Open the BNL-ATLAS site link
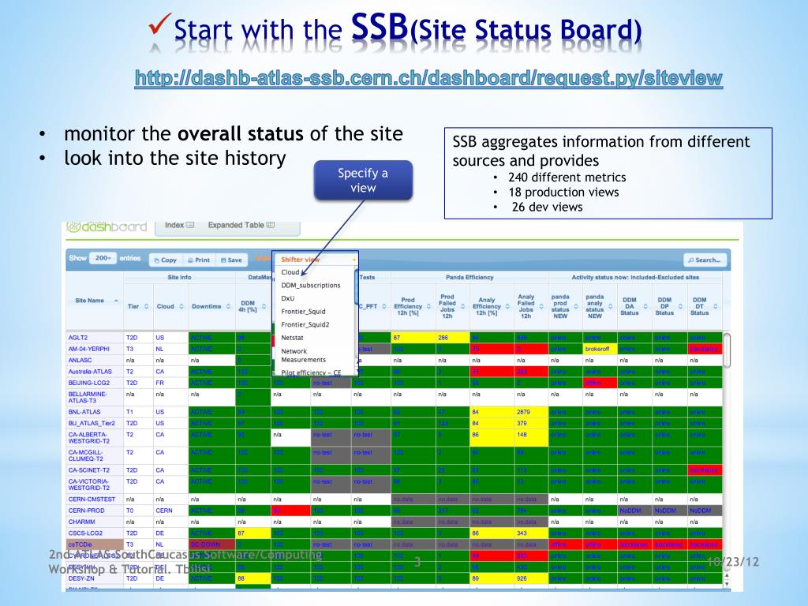Viewport: 808px width, 606px height. [x=84, y=412]
